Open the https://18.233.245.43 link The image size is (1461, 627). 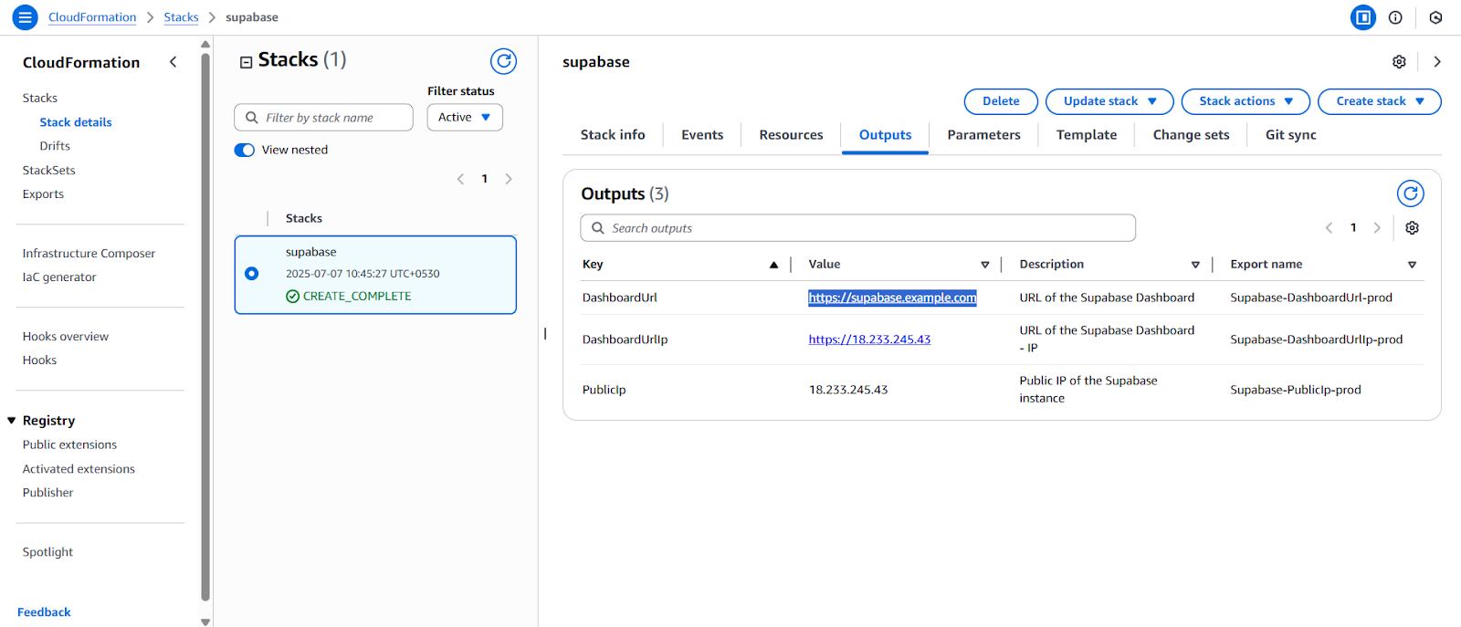pyautogui.click(x=869, y=340)
